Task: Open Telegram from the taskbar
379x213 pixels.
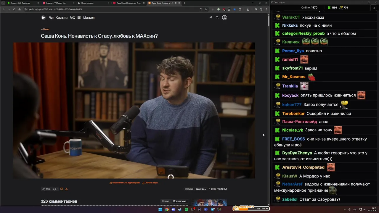Action: pyautogui.click(x=212, y=209)
